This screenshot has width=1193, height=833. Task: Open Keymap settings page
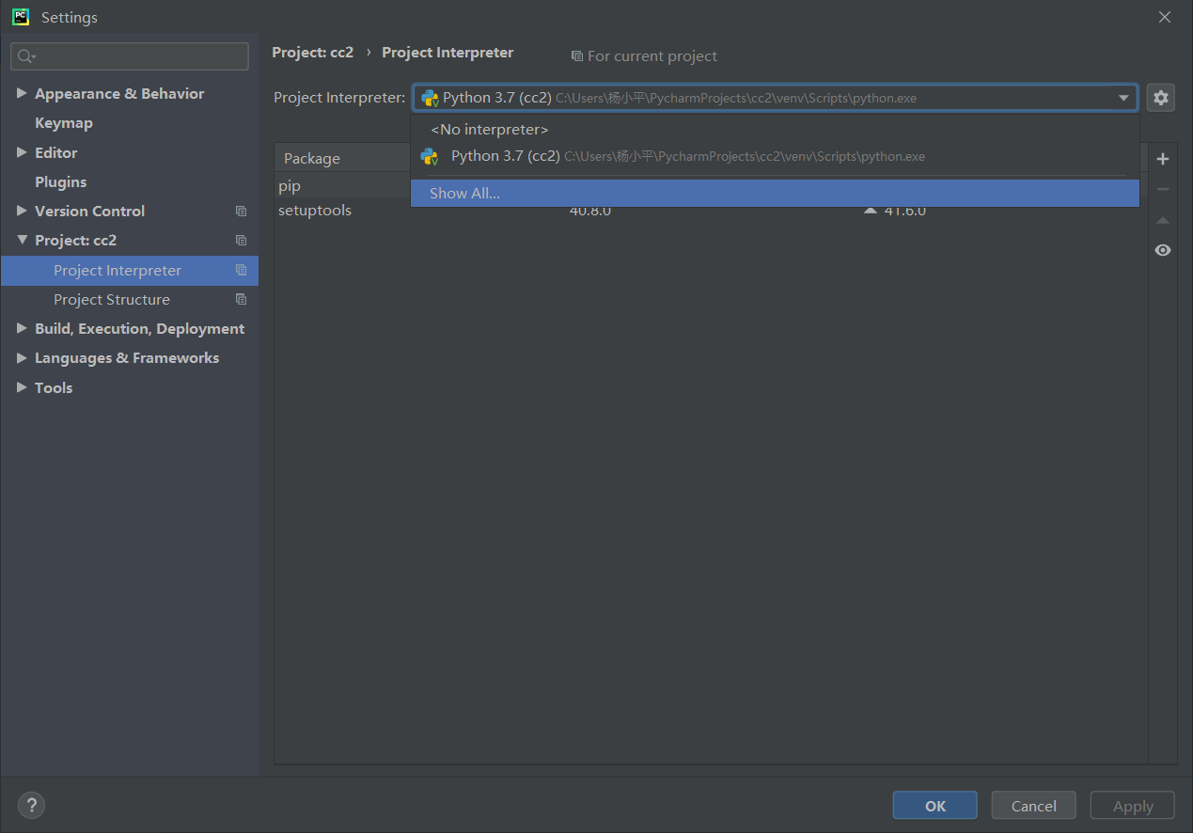click(x=63, y=123)
